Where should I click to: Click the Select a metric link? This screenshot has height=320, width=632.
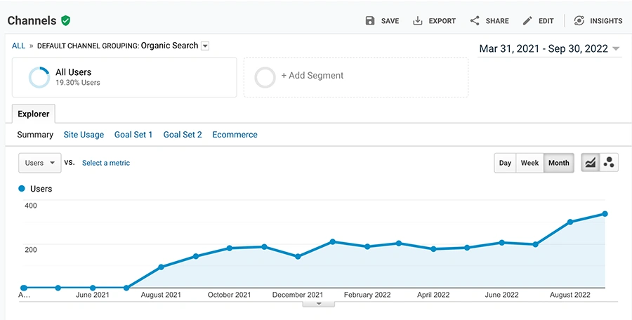point(106,163)
